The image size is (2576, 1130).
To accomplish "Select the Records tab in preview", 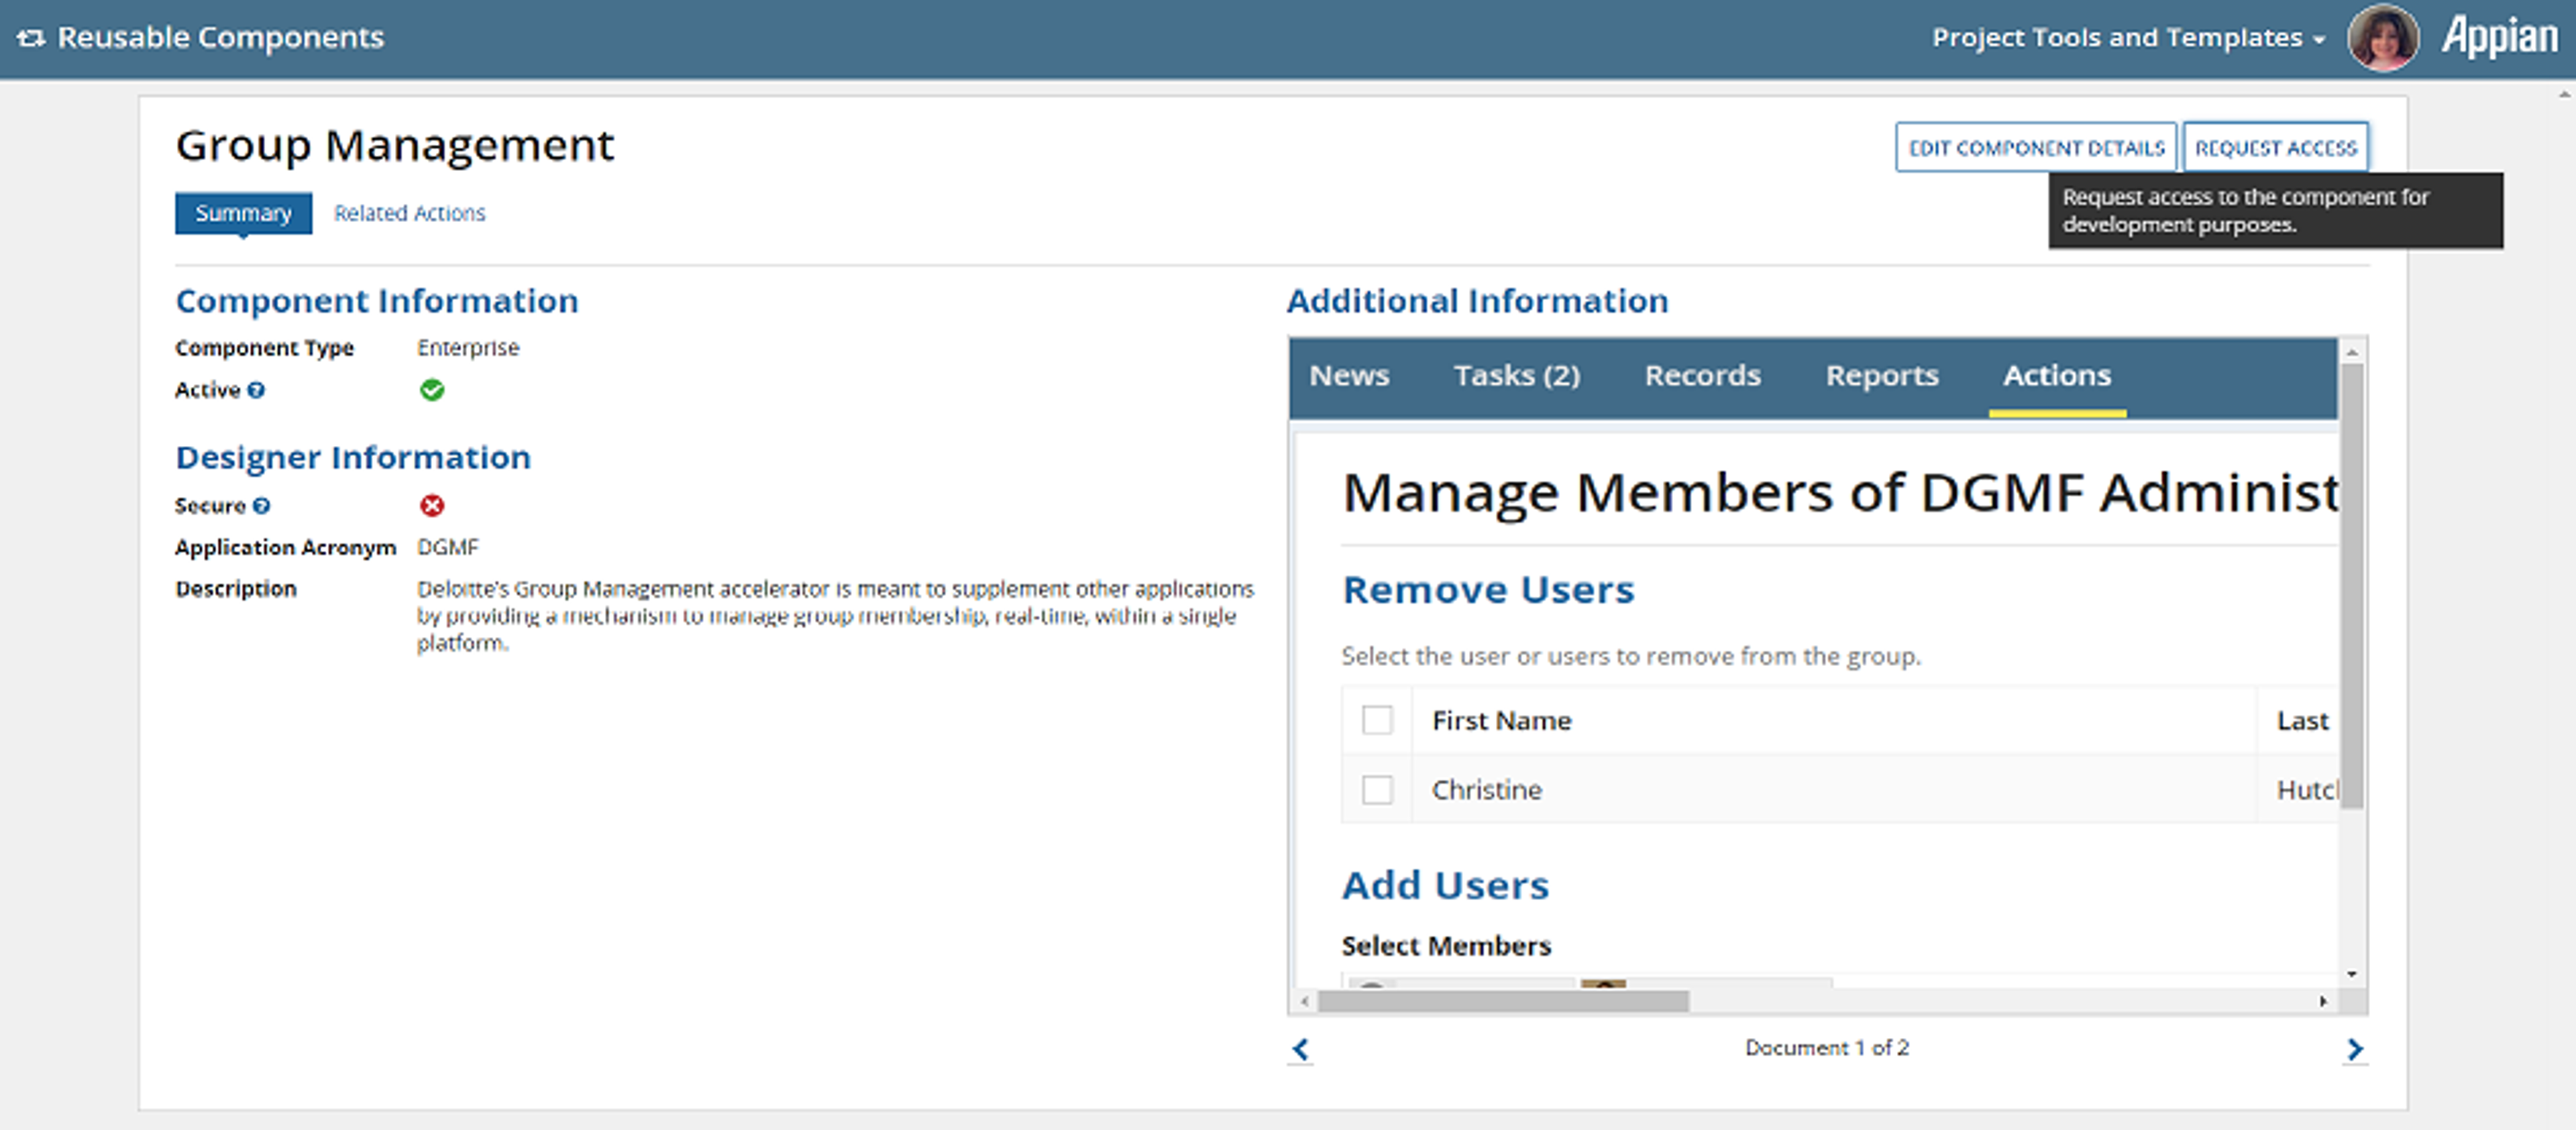I will click(x=1702, y=376).
